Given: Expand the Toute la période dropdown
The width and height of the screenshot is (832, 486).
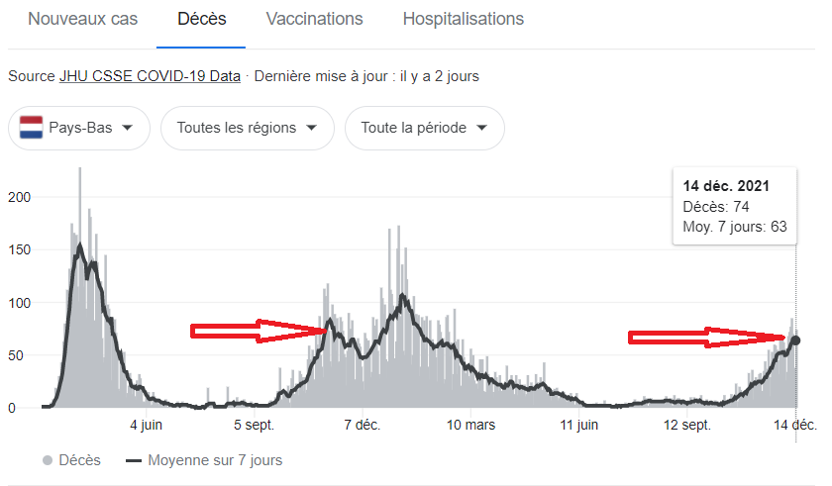Looking at the screenshot, I should (x=424, y=128).
